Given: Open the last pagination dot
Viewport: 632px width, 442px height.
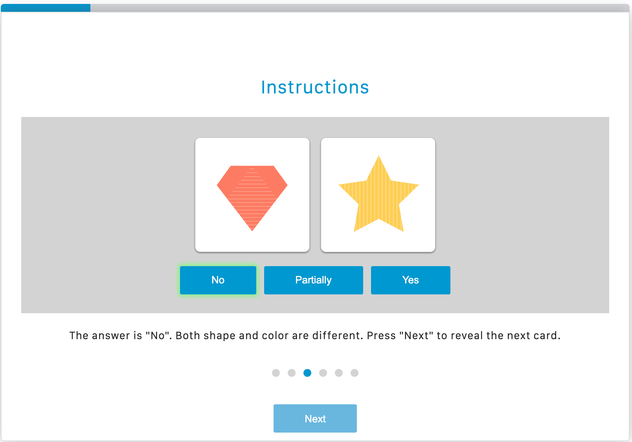Looking at the screenshot, I should click(x=355, y=373).
